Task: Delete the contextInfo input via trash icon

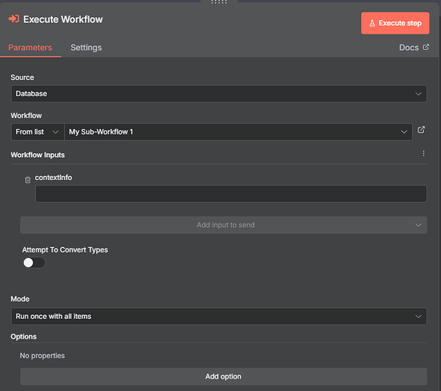Action: click(x=27, y=180)
